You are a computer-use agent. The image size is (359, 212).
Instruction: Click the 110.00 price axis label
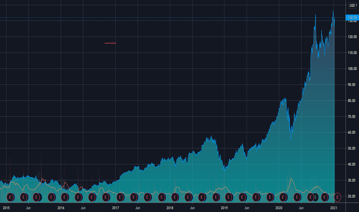352,53
